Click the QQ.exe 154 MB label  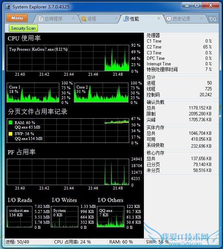28,138
